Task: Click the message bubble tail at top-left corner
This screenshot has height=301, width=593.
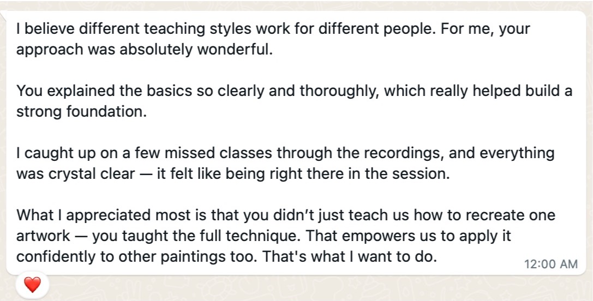Action: (3, 14)
